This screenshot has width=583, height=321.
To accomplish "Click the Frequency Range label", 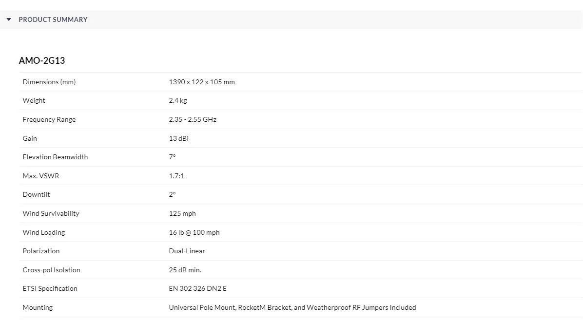I will (x=49, y=119).
